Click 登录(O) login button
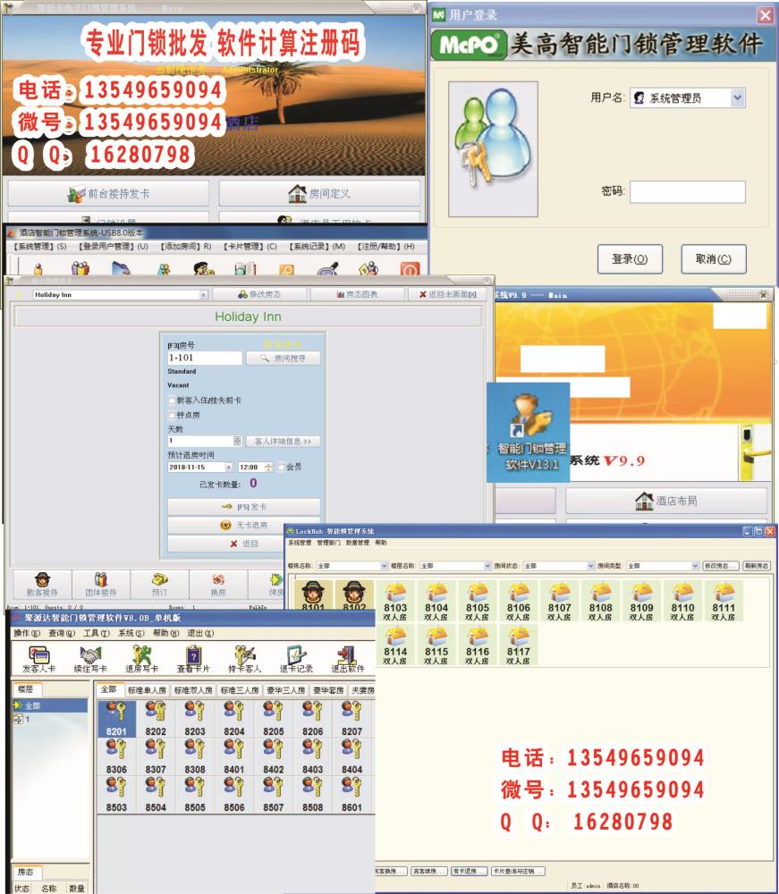This screenshot has height=894, width=779. [630, 259]
